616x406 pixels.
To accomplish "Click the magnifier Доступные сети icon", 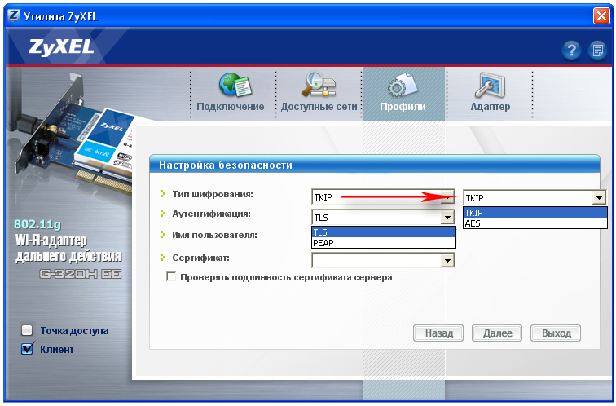I will coord(319,85).
